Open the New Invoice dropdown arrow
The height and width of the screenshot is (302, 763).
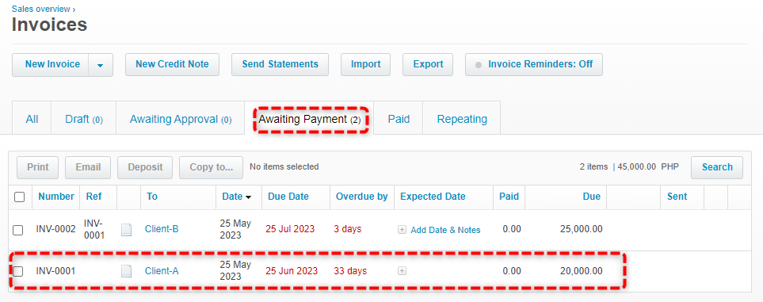point(101,65)
